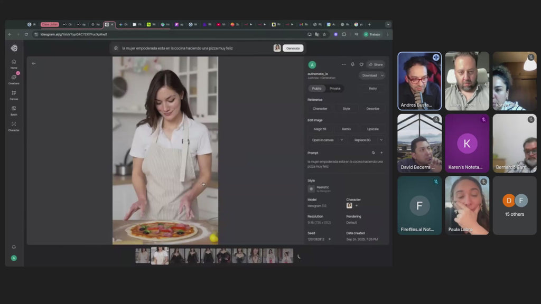Click the Retry button
Image resolution: width=541 pixels, height=304 pixels.
(373, 88)
